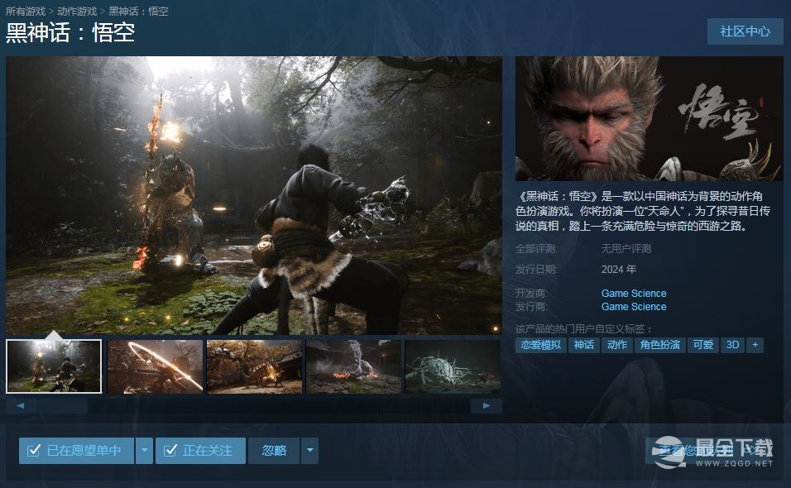Click the thumbnail strip scrollbar handle
791x488 pixels.
coord(63,405)
